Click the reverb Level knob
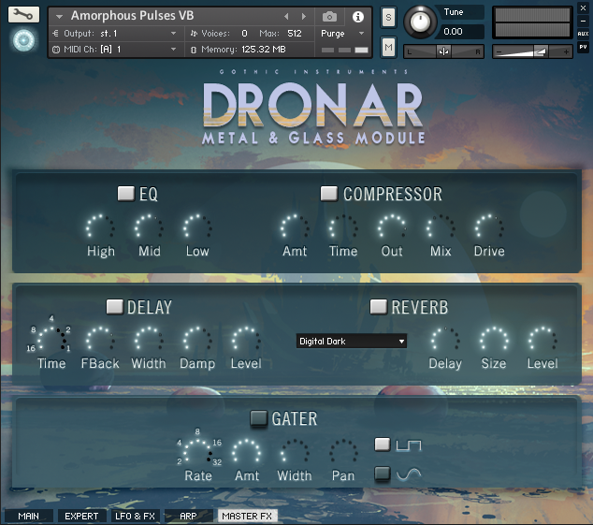This screenshot has width=593, height=525. [542, 341]
